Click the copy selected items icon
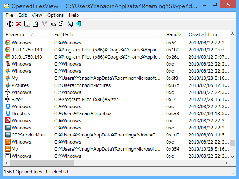This screenshot has width=239, height=179. pos(53,24)
